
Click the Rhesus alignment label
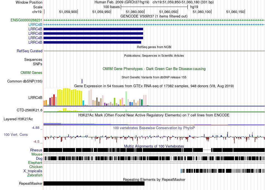(x=36, y=150)
